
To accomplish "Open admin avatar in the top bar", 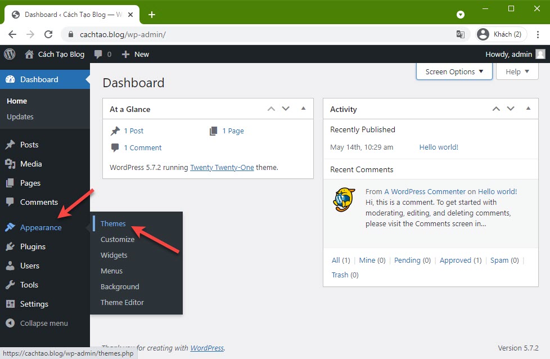I will [540, 54].
